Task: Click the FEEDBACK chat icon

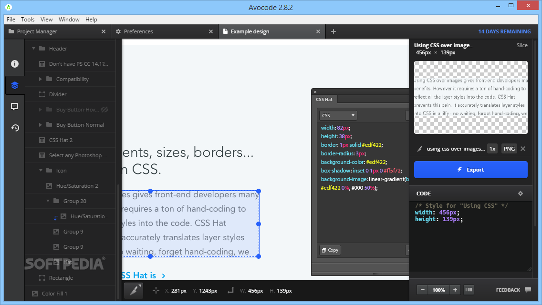Action: pyautogui.click(x=528, y=290)
